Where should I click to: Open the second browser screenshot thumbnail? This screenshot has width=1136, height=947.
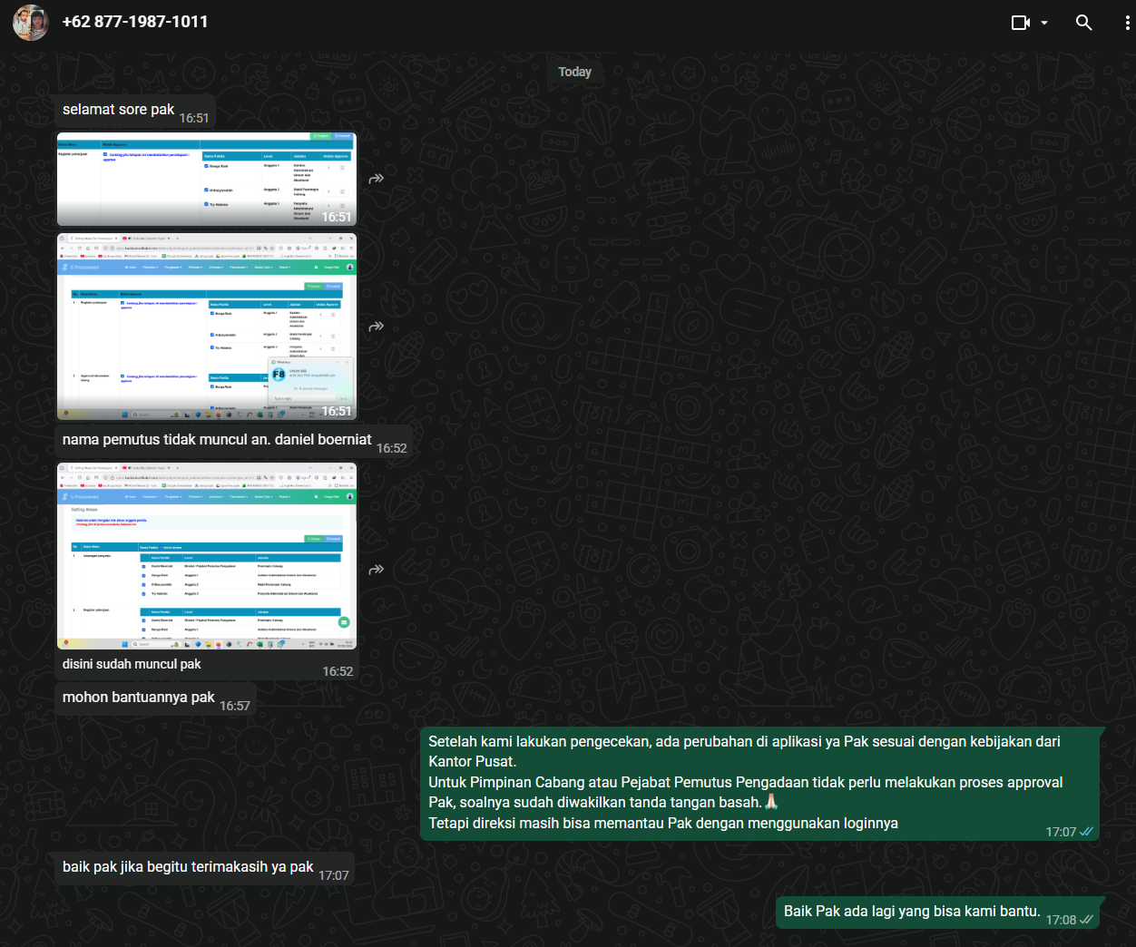pos(206,327)
